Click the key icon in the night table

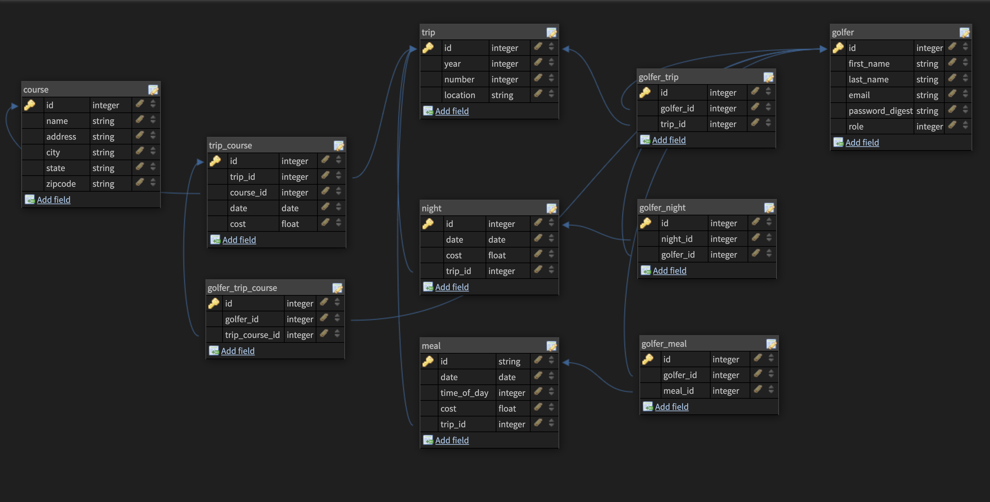pyautogui.click(x=429, y=223)
